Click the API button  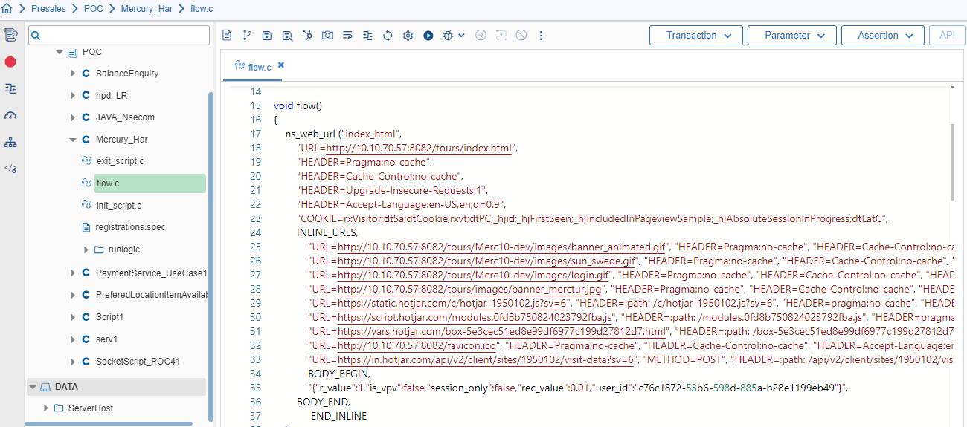[x=947, y=35]
